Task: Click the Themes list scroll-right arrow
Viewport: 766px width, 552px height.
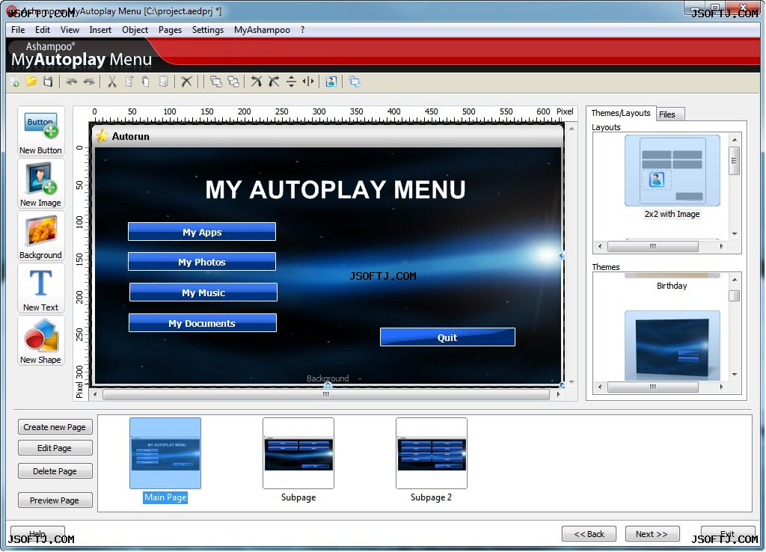Action: click(721, 387)
